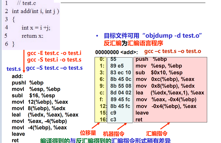Click 'mov 0xc(%ebp), %eax' in disassembly
The width and height of the screenshot is (221, 143).
pos(165,79)
